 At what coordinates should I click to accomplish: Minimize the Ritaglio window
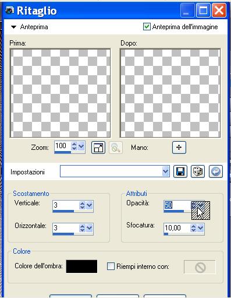pyautogui.click(x=187, y=10)
